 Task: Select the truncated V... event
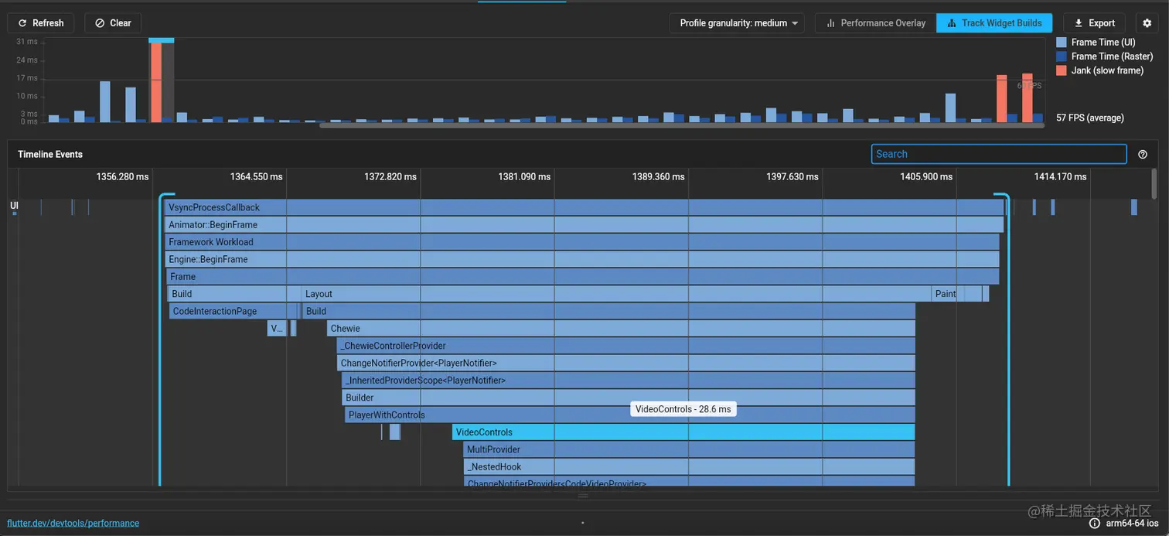click(277, 328)
